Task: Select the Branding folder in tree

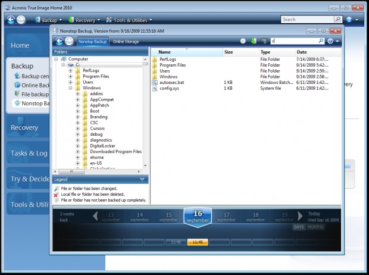Action: [x=99, y=117]
